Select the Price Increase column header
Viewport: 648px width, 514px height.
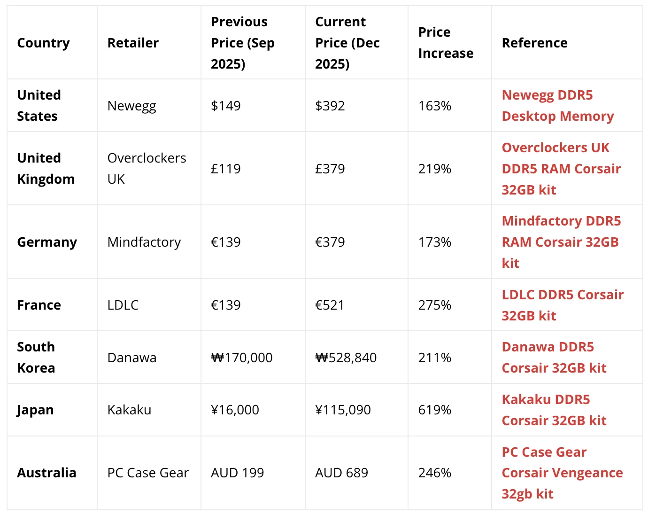point(445,43)
